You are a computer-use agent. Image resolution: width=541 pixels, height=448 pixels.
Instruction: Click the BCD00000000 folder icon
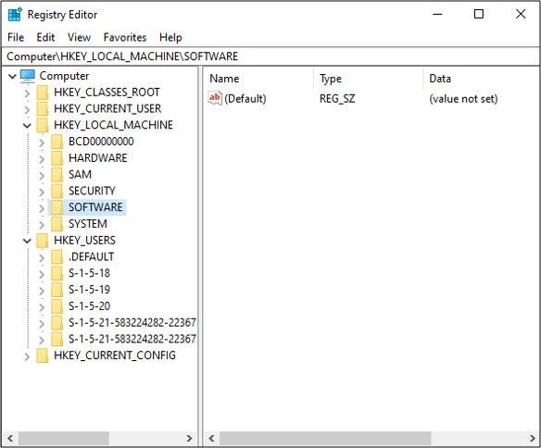(x=57, y=142)
